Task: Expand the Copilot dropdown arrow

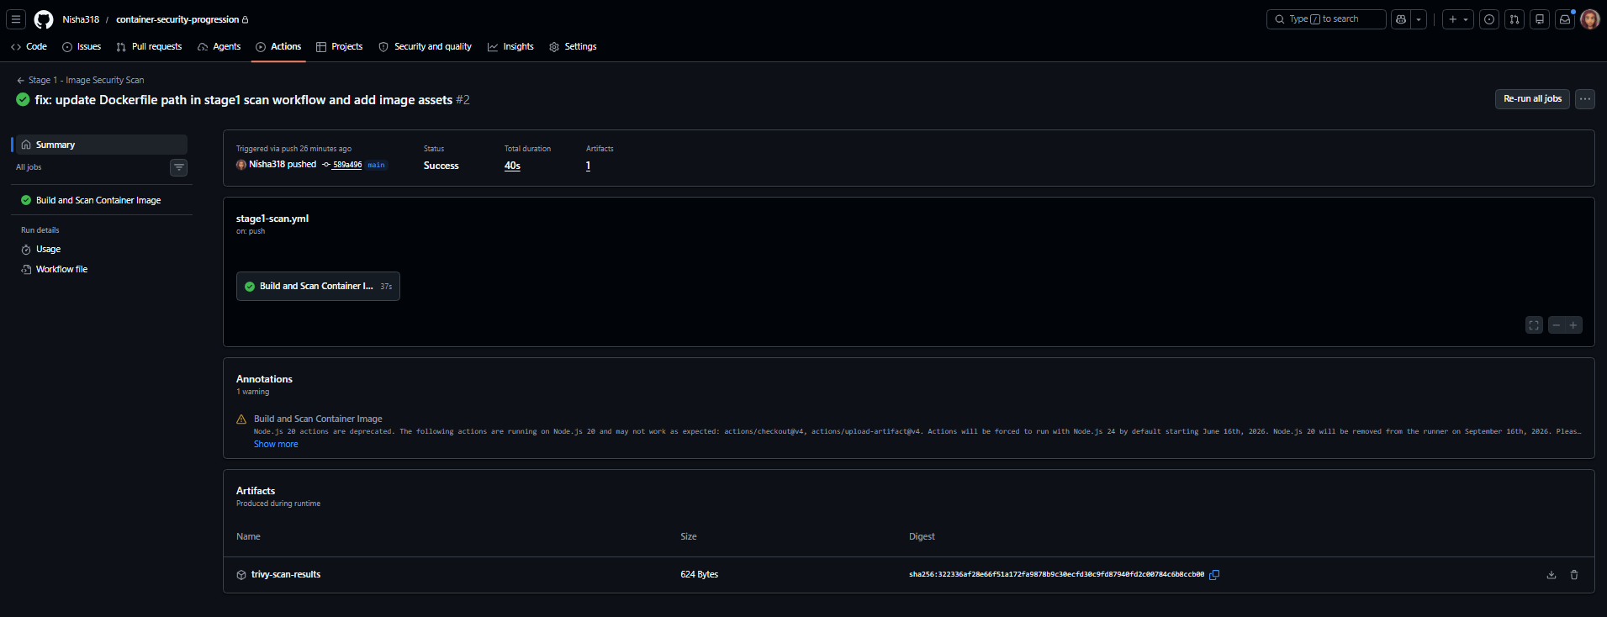Action: (x=1419, y=19)
